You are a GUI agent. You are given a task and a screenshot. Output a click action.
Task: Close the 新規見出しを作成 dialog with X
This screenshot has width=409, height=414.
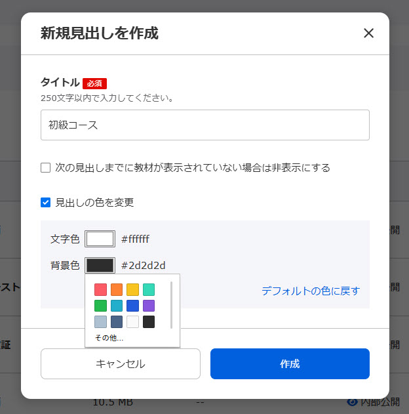pos(368,33)
